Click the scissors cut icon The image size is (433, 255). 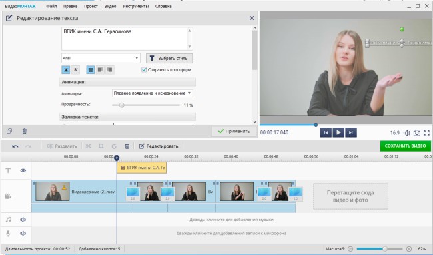point(89,146)
